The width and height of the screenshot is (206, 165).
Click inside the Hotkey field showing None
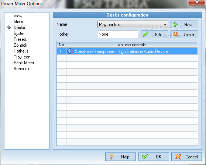tap(118, 34)
